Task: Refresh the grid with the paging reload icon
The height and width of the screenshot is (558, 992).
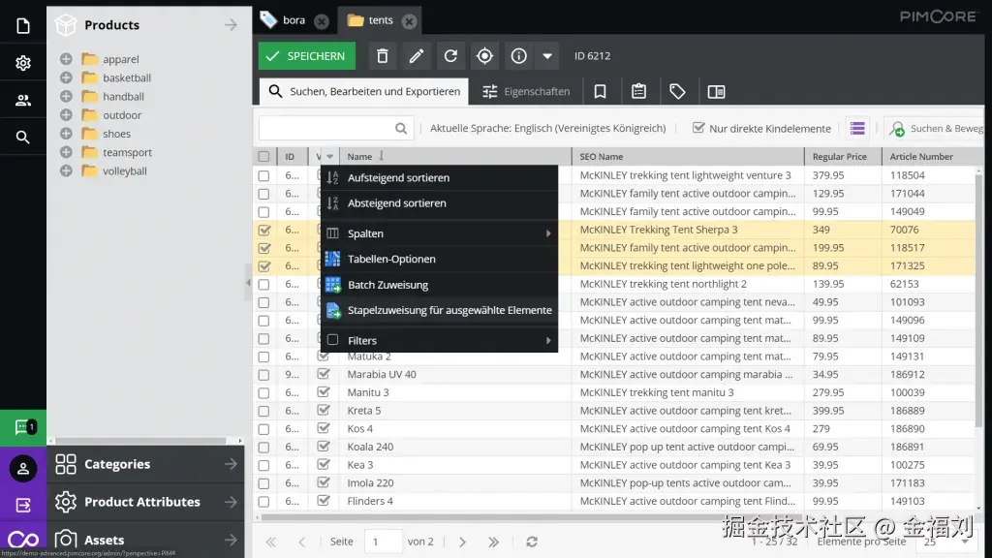Action: (532, 542)
